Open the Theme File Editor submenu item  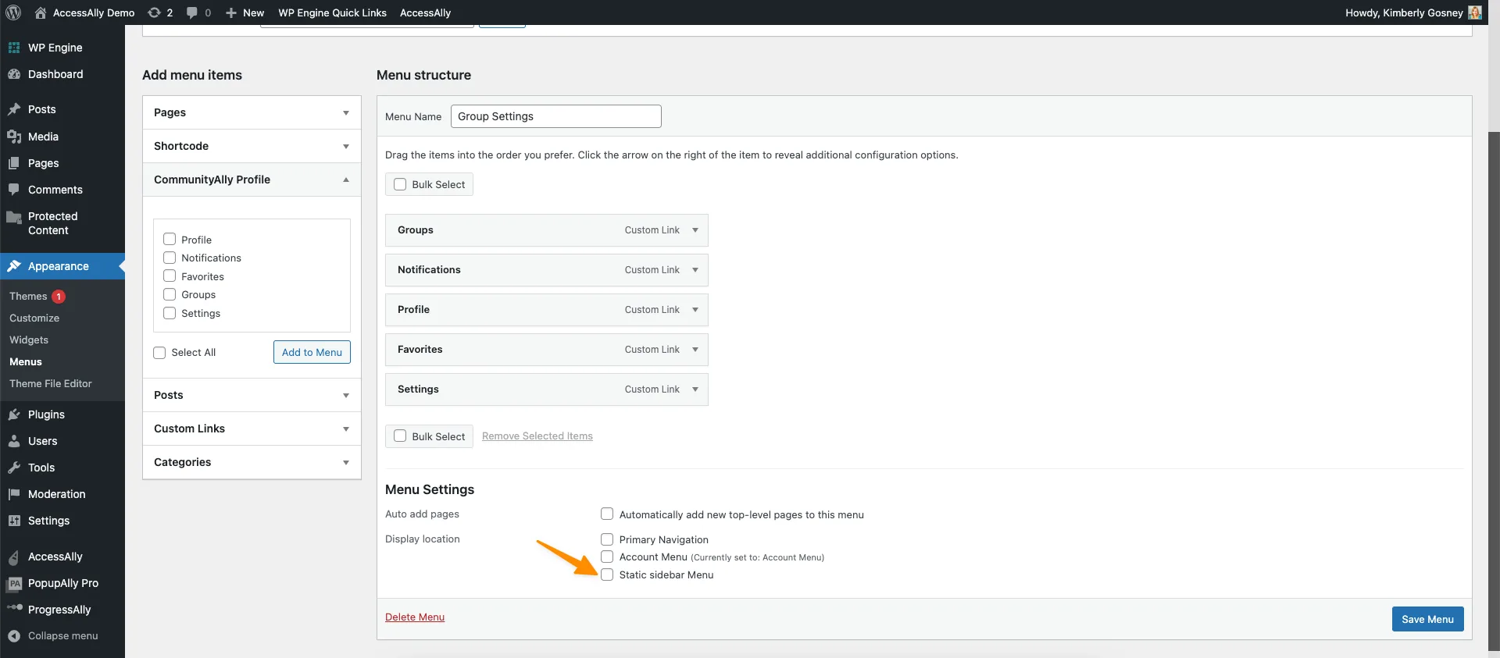click(51, 384)
